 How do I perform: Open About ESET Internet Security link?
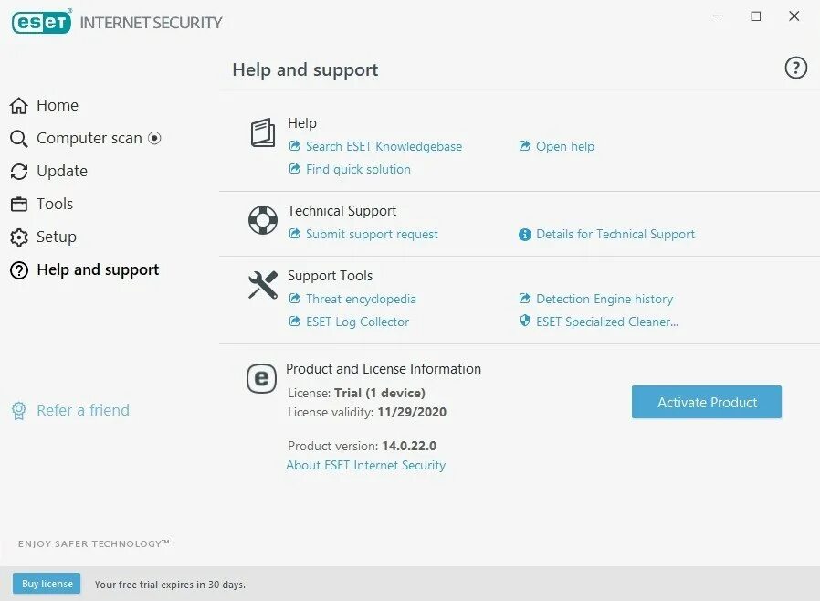[x=366, y=465]
